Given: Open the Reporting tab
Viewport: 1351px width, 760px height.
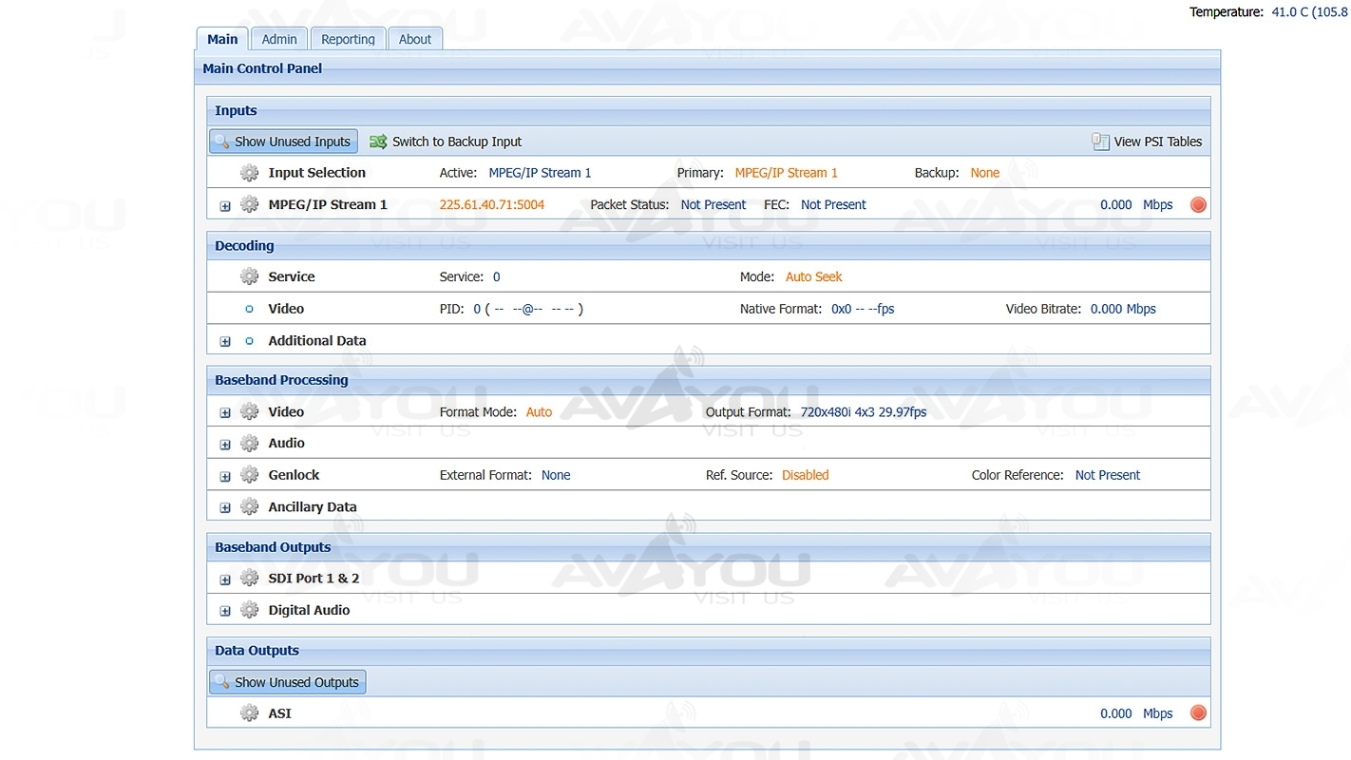Looking at the screenshot, I should click(x=348, y=39).
